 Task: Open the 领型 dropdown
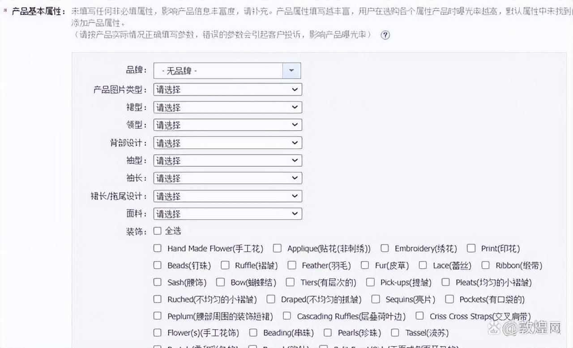click(x=227, y=125)
